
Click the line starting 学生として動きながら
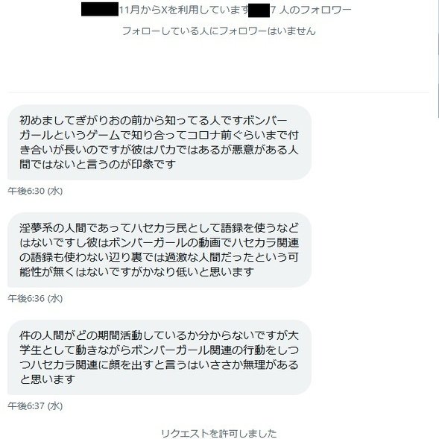tap(159, 350)
